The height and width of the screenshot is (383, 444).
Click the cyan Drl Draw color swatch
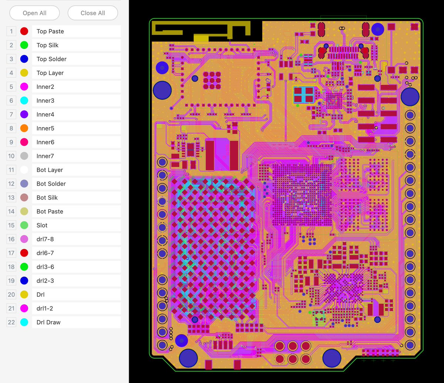24,322
